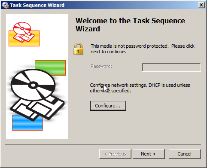Click the greyed-out Previous button

[x=115, y=154]
